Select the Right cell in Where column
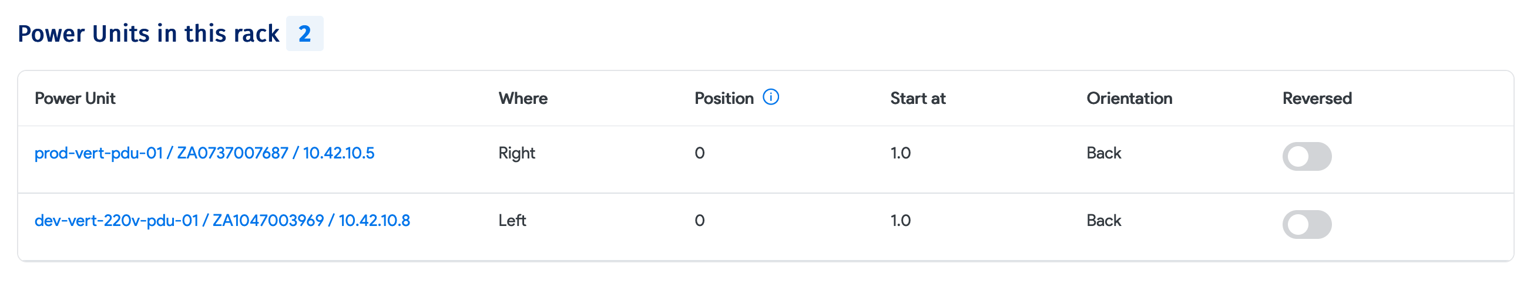1537x297 pixels. pyautogui.click(x=516, y=153)
